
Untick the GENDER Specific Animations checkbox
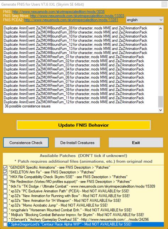pos(5,168)
